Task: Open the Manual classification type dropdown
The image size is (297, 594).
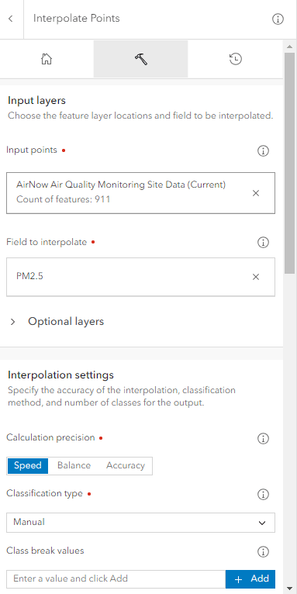Action: click(x=140, y=523)
